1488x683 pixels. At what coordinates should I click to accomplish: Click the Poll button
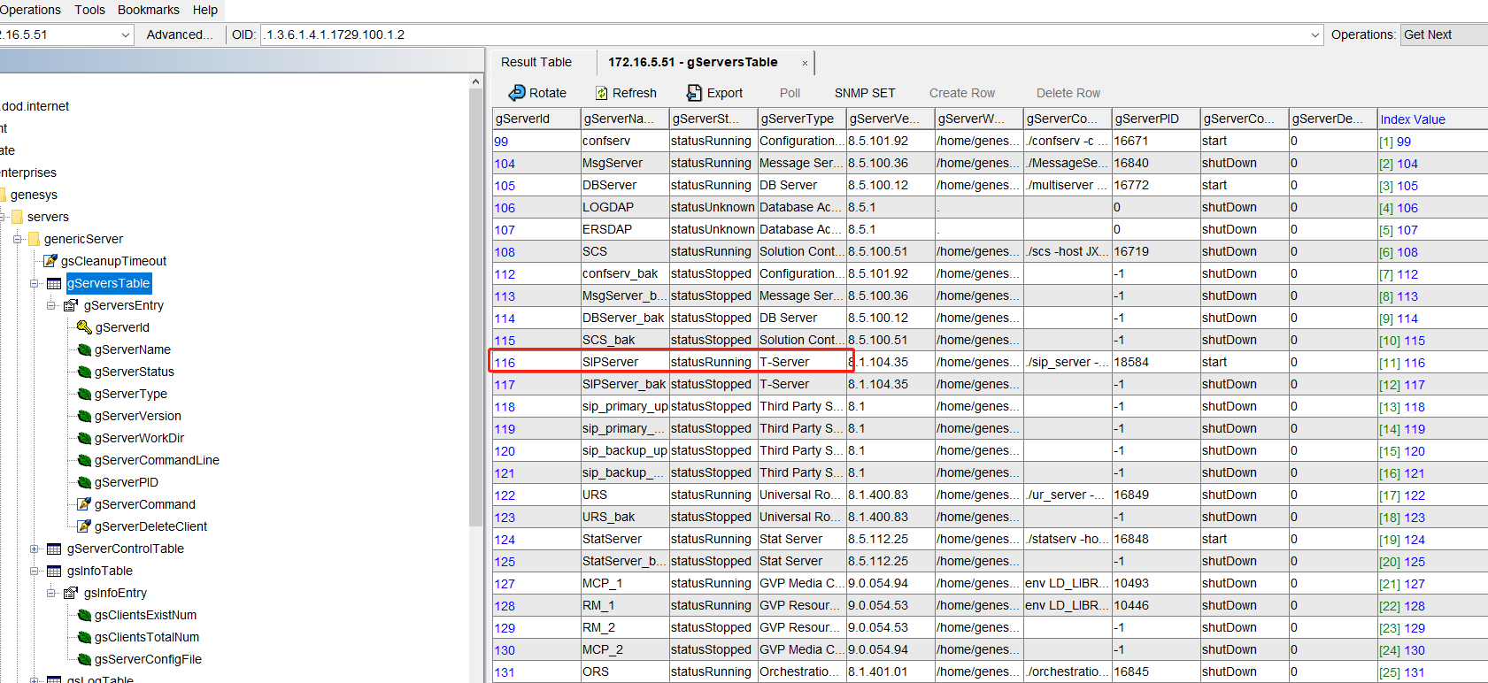point(790,93)
